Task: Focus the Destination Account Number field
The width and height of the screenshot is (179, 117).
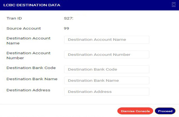Action: coord(106,55)
